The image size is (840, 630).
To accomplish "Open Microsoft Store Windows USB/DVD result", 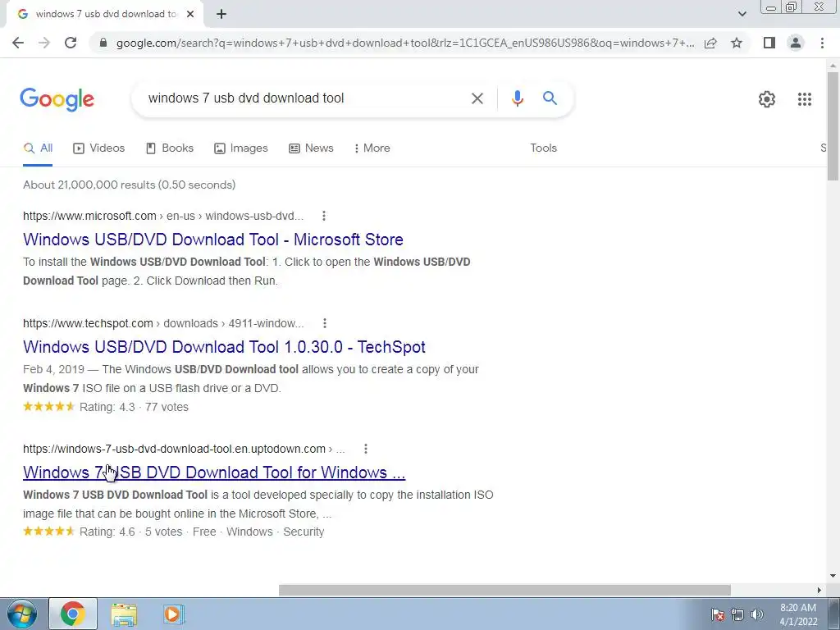I will click(213, 240).
